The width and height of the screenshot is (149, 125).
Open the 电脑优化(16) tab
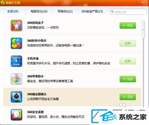pyautogui.click(x=39, y=11)
